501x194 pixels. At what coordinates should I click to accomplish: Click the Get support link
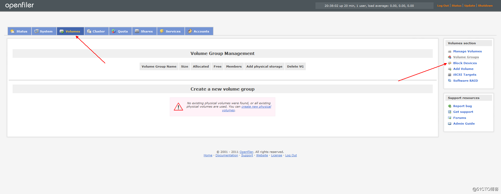[463, 112]
